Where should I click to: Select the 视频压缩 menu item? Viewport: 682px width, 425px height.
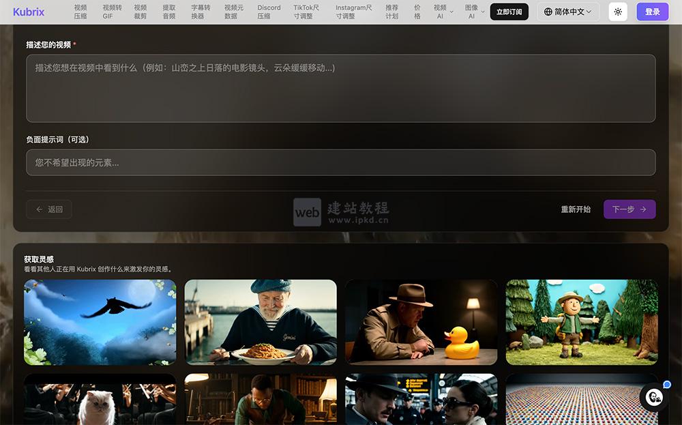point(80,12)
